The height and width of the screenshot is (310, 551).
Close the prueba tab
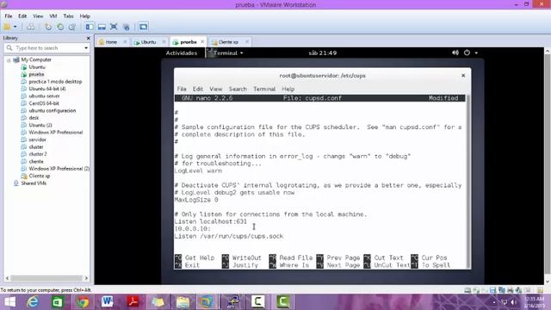pos(202,41)
